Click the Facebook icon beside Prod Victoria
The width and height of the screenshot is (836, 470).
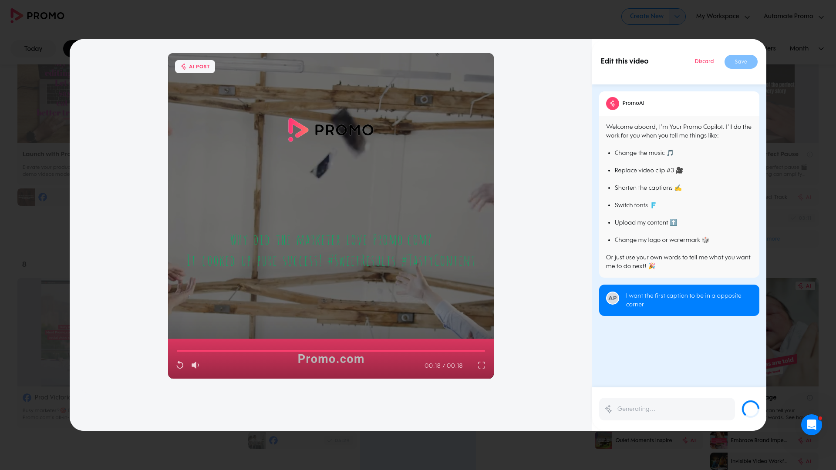(x=27, y=398)
